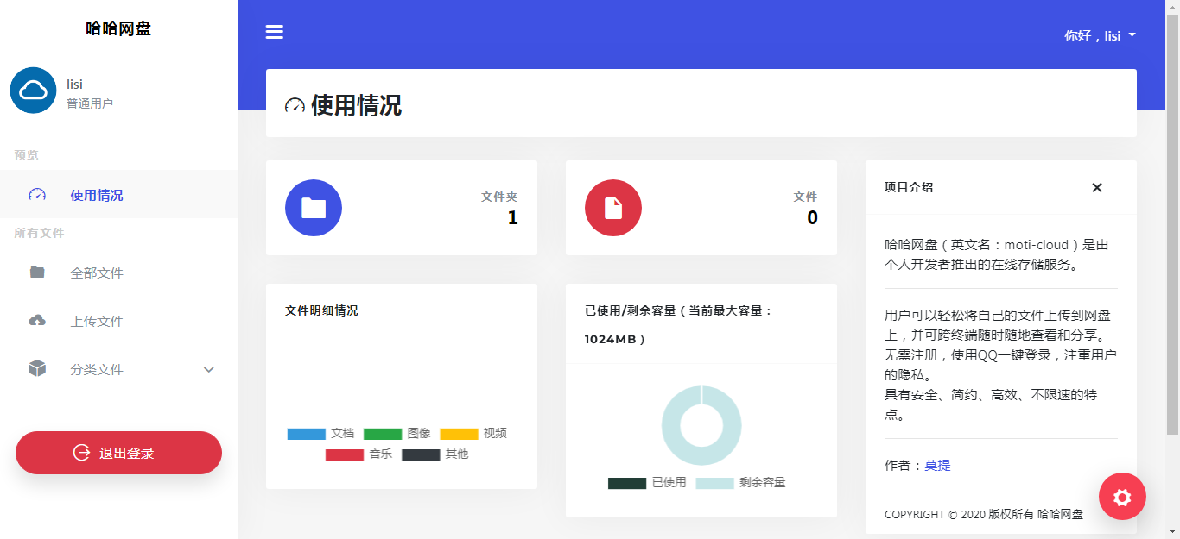Open the floating red settings gear button

pos(1121,496)
